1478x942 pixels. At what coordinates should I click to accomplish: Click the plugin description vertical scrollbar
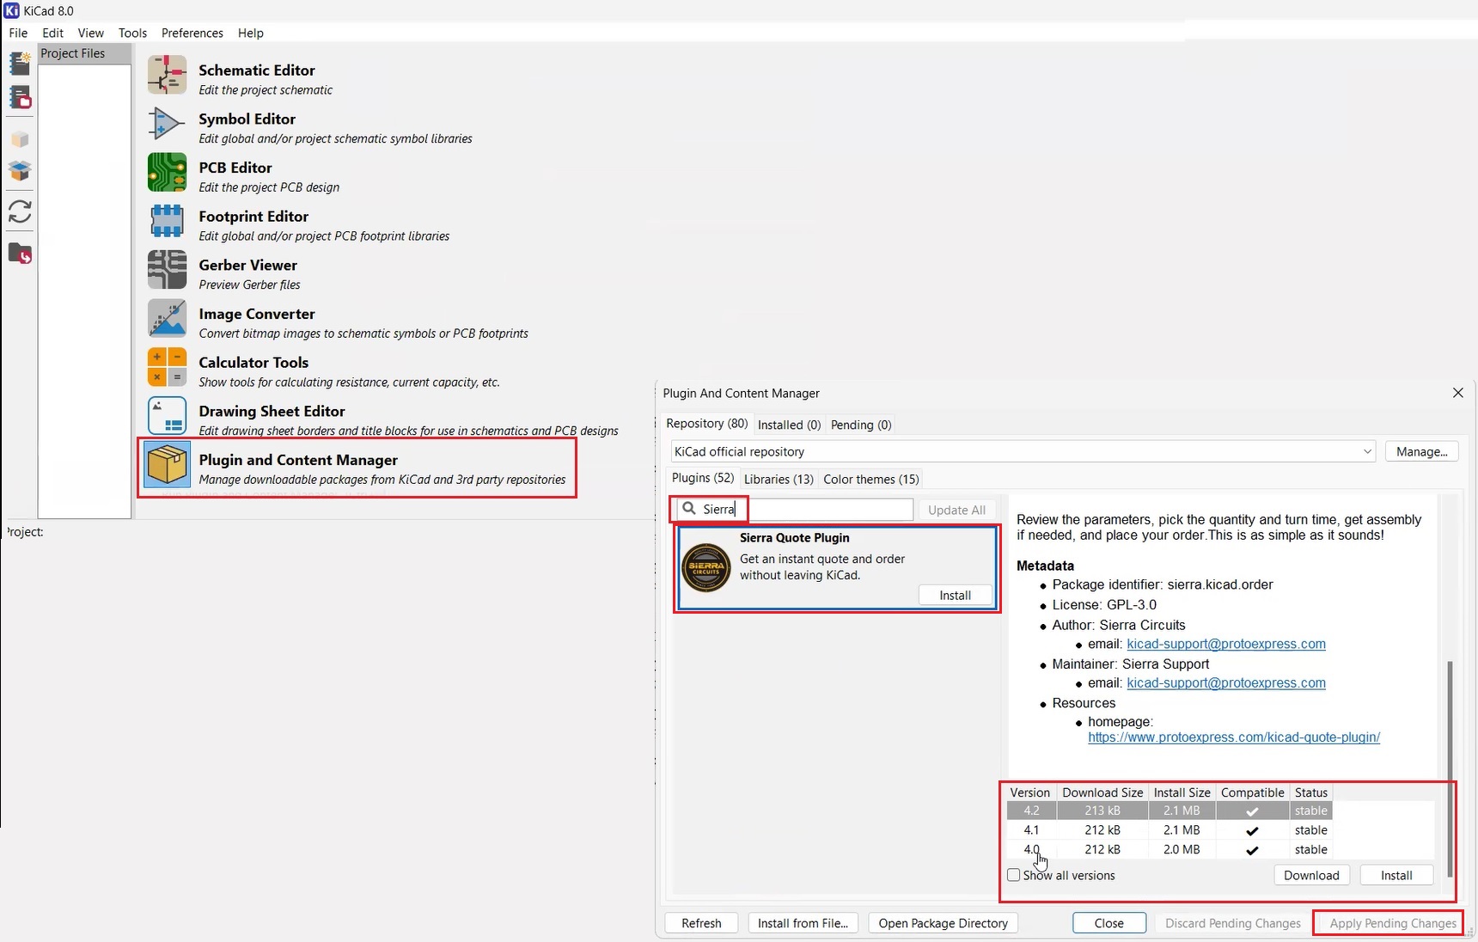click(x=1450, y=768)
